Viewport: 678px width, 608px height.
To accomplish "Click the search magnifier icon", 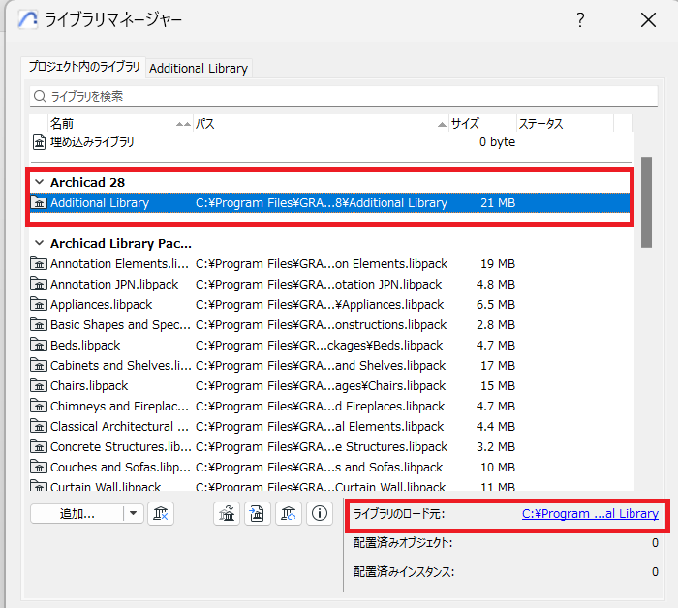I will click(x=40, y=97).
